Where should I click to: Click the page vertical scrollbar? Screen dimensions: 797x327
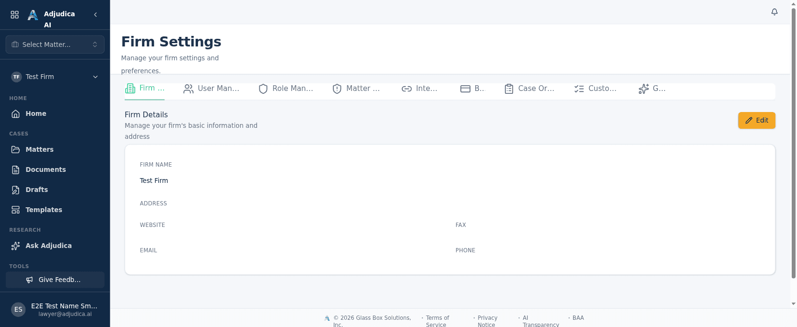[794, 144]
